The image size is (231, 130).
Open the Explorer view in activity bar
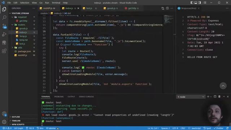(4, 9)
